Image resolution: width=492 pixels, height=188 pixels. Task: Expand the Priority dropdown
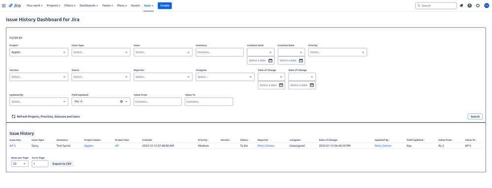click(338, 52)
